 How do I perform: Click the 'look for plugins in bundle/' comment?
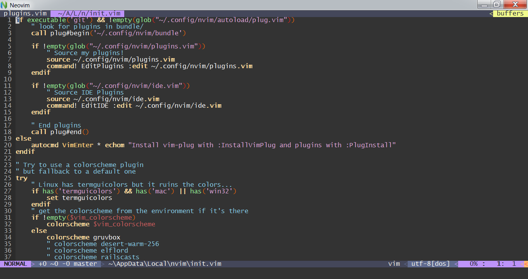(87, 26)
